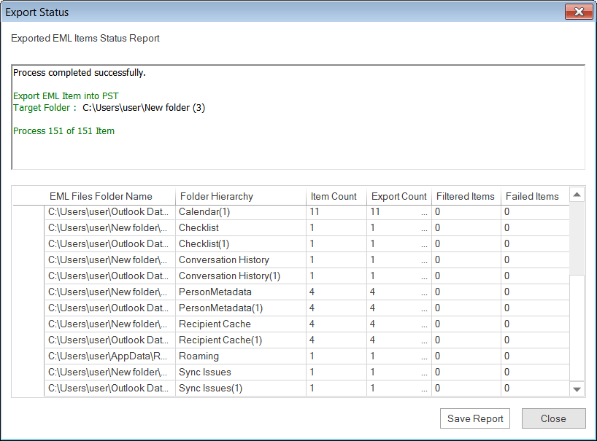Select the New folder path in Checklist row
This screenshot has height=441, width=597.
[x=110, y=227]
